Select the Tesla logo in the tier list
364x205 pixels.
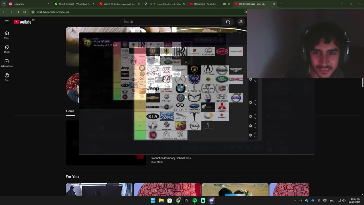194,116
